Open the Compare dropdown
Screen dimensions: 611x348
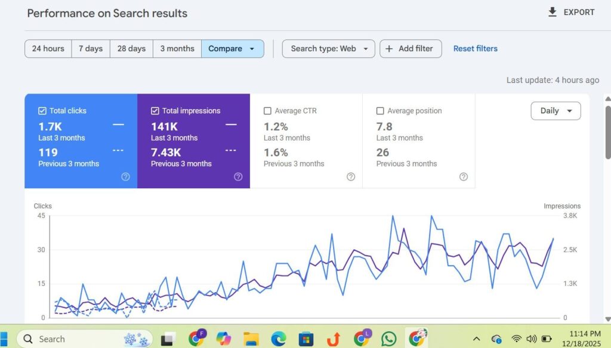pos(233,48)
